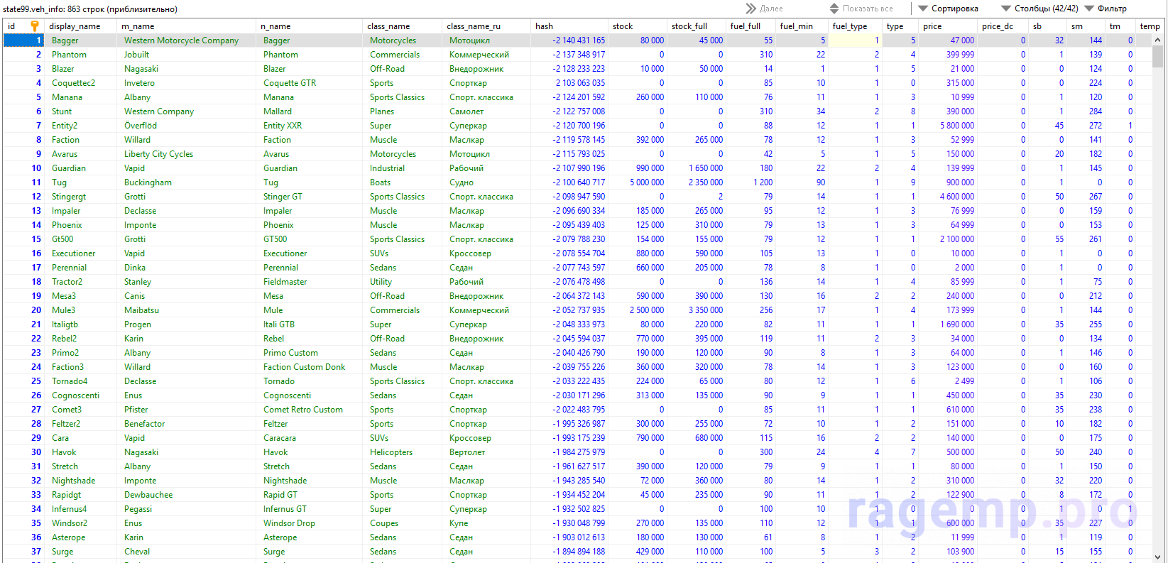
Task: Click the price column header
Action: click(x=932, y=26)
